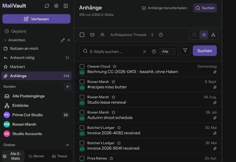
Task: Check the Cleaver Cloud email checkbox
Action: [x=82, y=66]
